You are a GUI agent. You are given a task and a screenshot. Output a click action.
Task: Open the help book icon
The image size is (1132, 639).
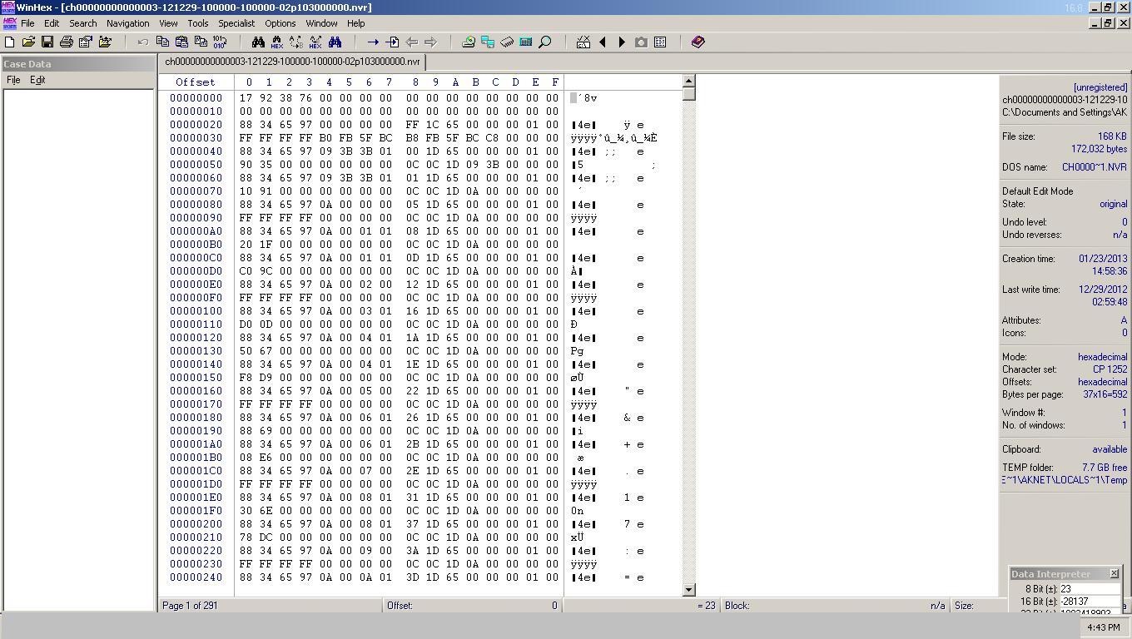[x=698, y=42]
